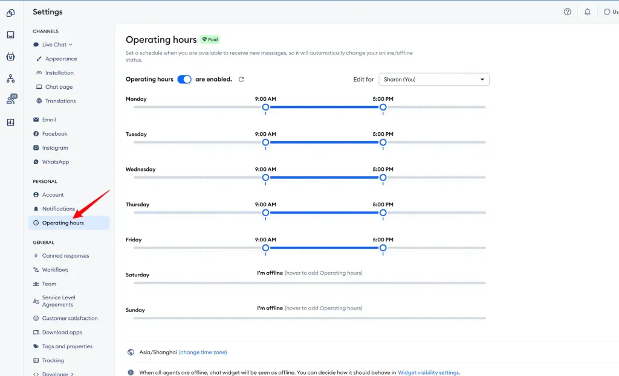Click the Paid badge next to heading
Screen dimensions: 619x376
pos(210,39)
